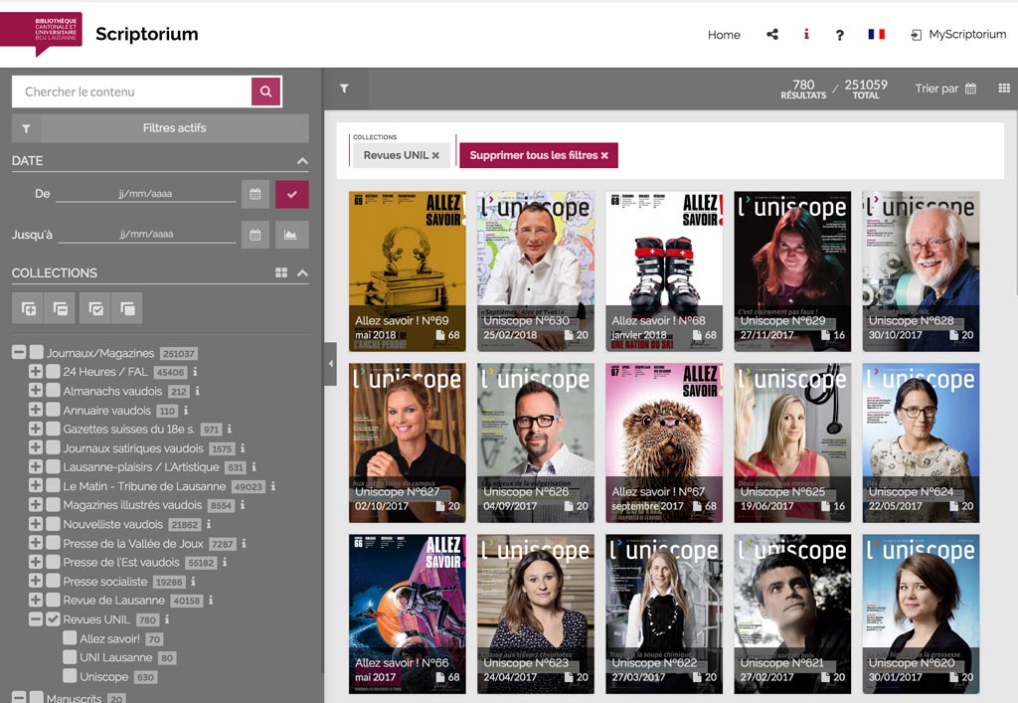Open the 'Trier par' sort option

tap(945, 88)
